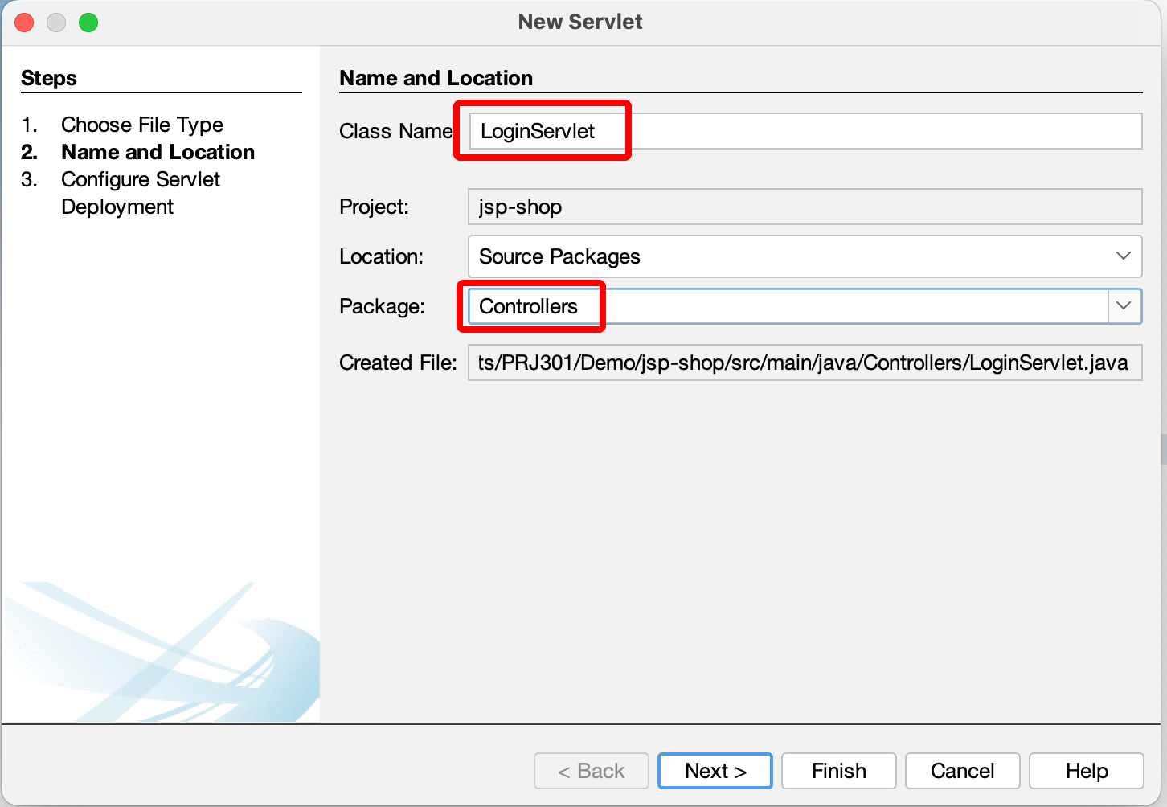Click the 'Package:' label
This screenshot has height=807, width=1167.
coord(382,306)
